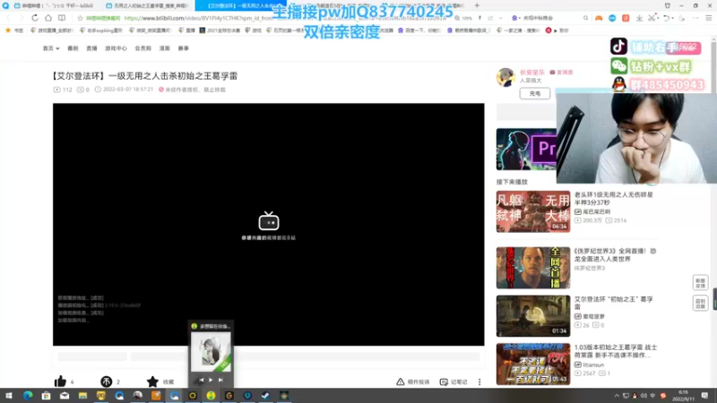
Task: Open Microsoft Store from the taskbar
Action: (x=46, y=395)
